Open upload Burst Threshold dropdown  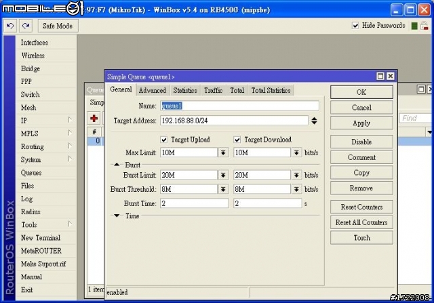tap(223, 189)
